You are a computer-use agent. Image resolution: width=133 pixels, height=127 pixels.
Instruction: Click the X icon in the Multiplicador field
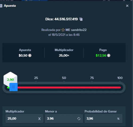point(39,119)
